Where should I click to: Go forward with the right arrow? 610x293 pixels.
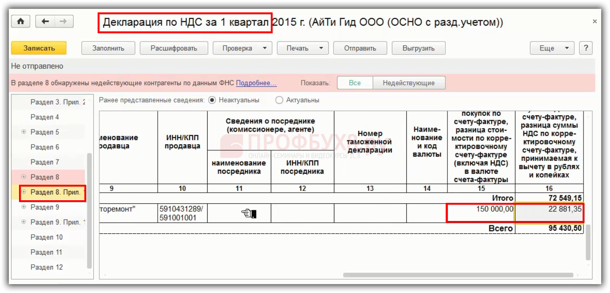click(x=63, y=22)
